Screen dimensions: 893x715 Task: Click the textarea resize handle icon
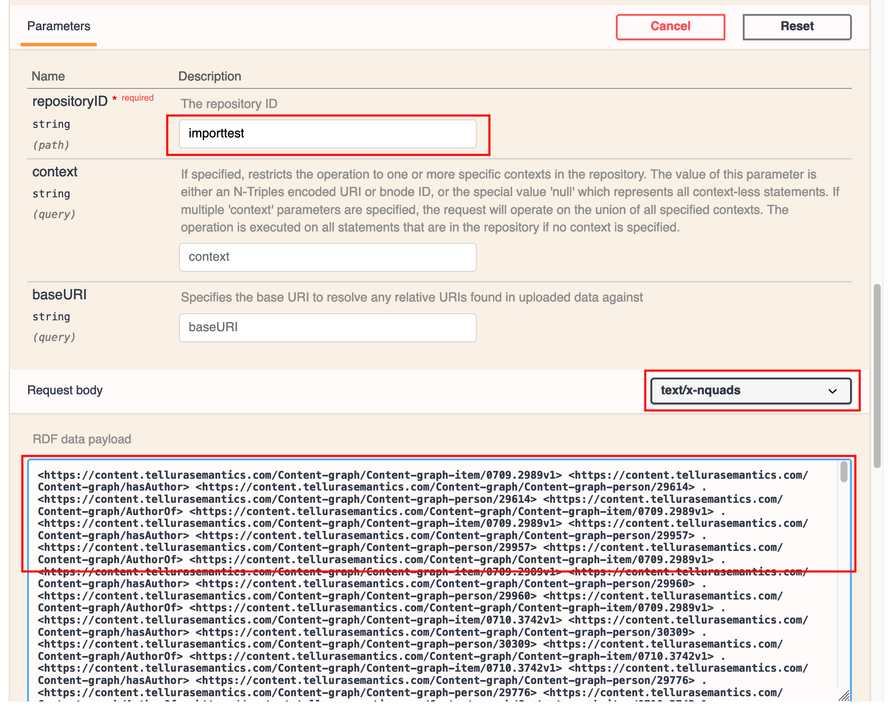click(x=844, y=696)
